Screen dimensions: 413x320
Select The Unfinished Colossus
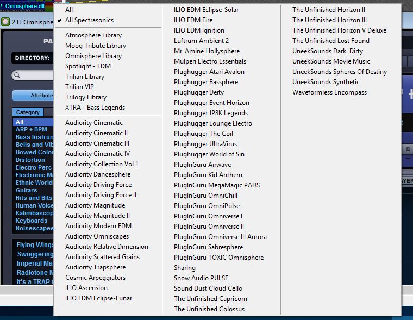209,309
